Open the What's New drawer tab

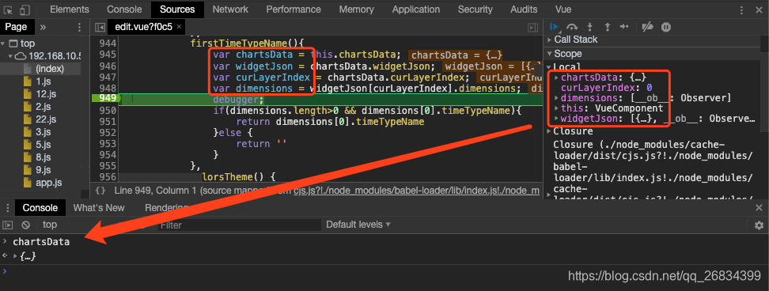coord(99,208)
